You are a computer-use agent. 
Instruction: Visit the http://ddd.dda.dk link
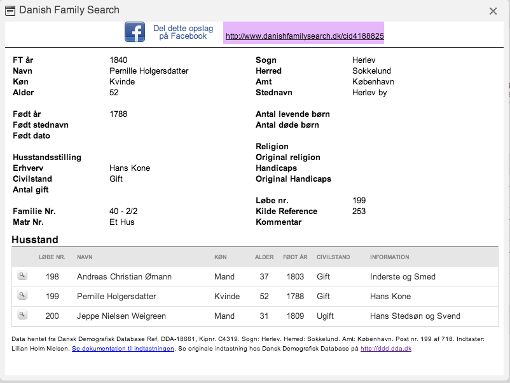coord(386,349)
